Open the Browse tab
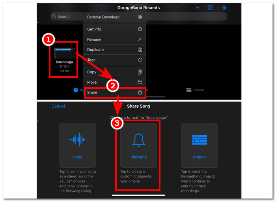 tap(195, 90)
